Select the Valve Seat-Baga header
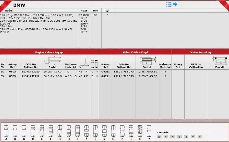229x142 pixels. point(201,52)
